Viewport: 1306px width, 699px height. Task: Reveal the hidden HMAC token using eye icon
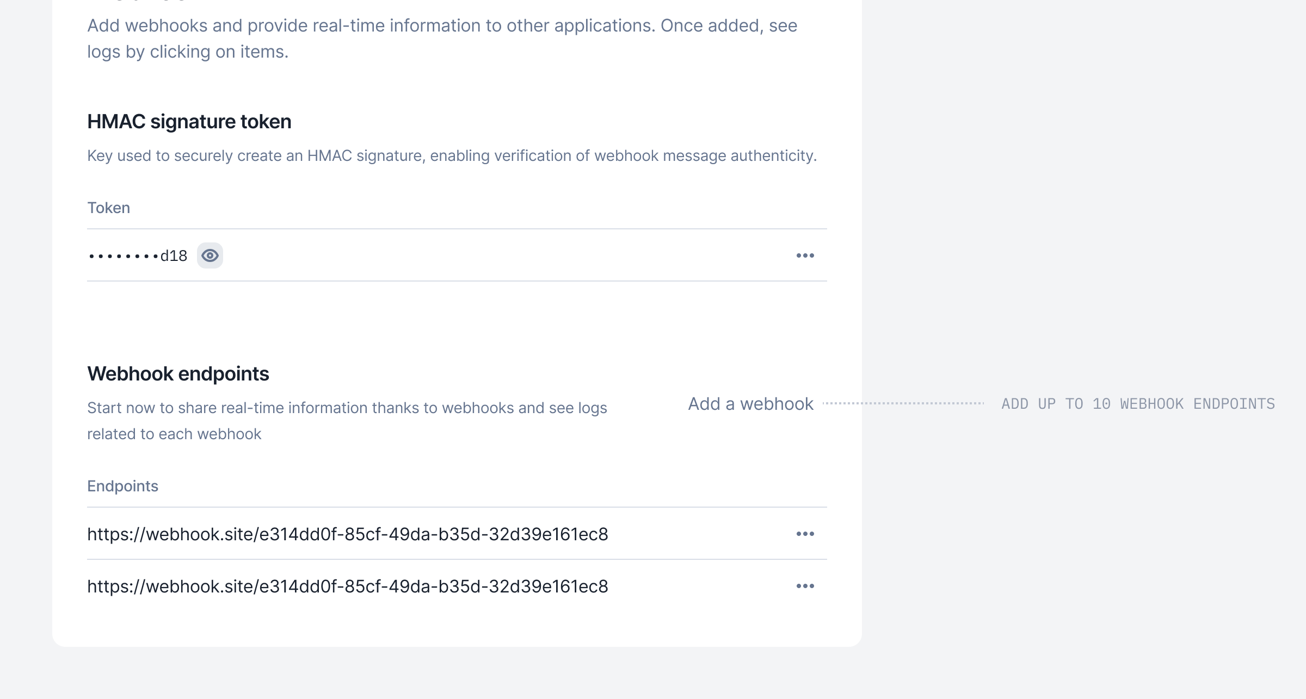[x=210, y=255]
